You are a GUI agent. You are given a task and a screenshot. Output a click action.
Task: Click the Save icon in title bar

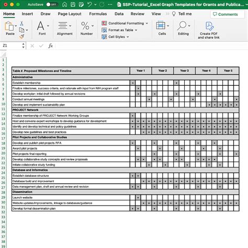(73, 5)
